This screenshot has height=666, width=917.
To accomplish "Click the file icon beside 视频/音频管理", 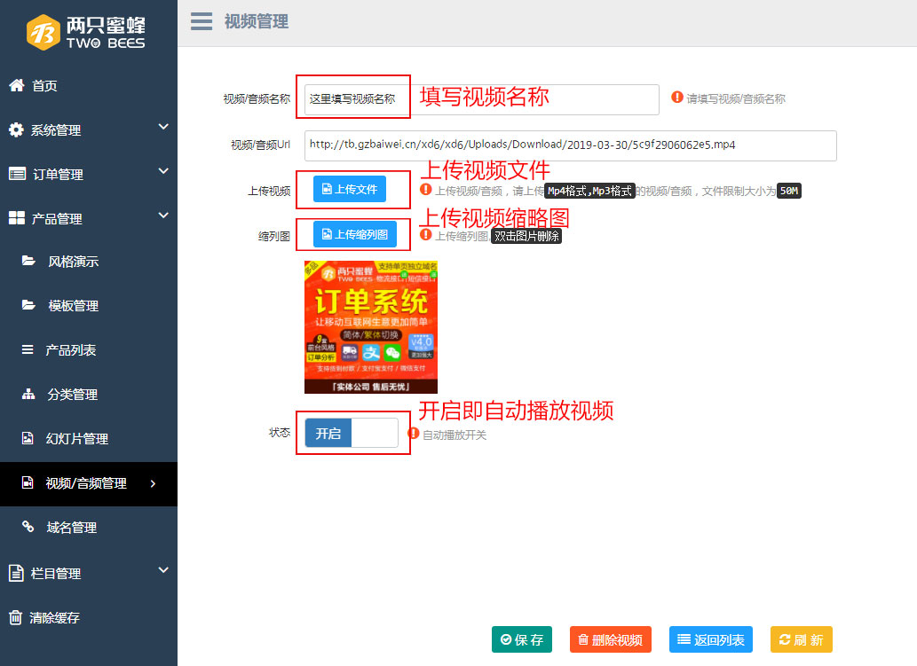I will (x=28, y=482).
